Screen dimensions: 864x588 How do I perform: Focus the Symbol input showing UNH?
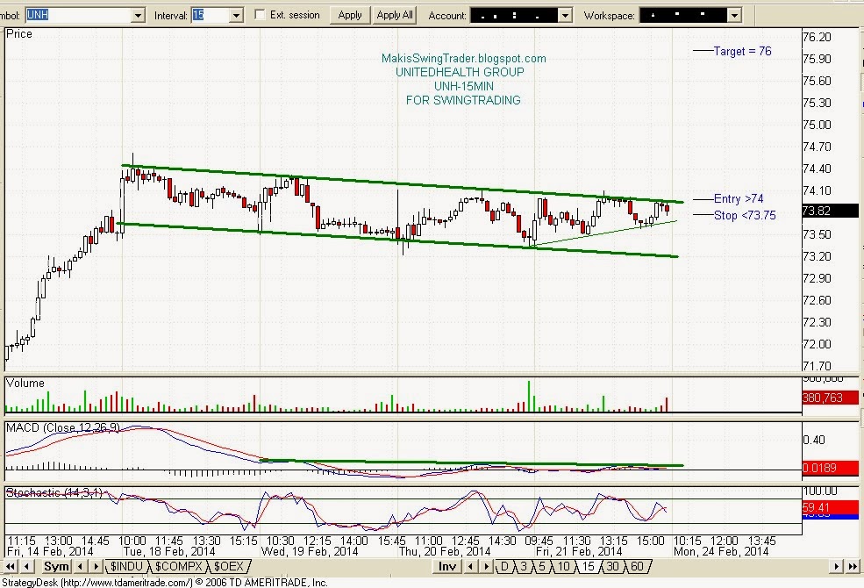click(79, 16)
